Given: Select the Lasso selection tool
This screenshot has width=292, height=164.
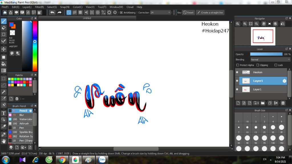Looking at the screenshot, I should (3, 85).
